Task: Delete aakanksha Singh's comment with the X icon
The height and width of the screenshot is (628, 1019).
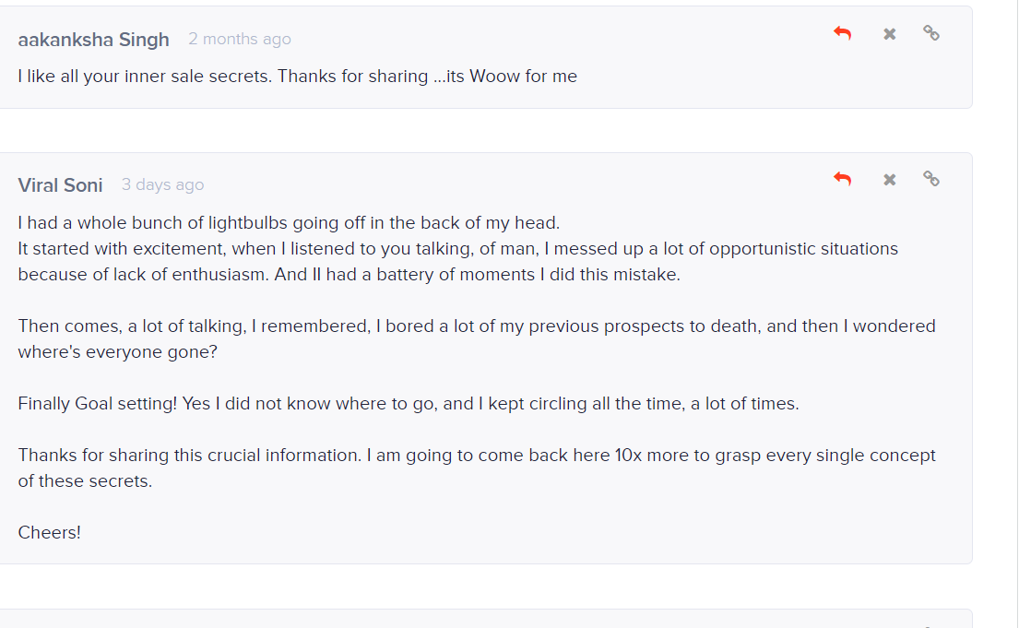Action: click(x=890, y=34)
